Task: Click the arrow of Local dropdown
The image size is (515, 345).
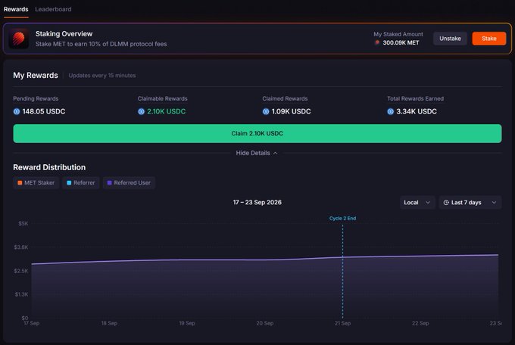Action: coord(428,203)
